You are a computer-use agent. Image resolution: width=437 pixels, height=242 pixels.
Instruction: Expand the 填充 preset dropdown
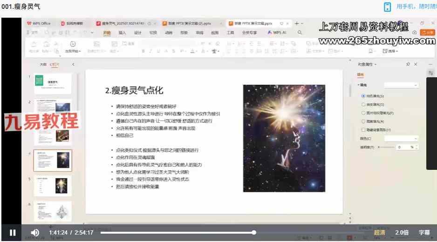(x=401, y=86)
